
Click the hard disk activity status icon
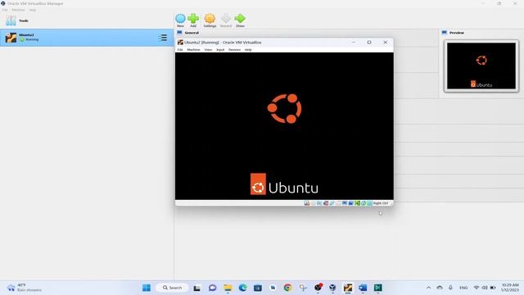click(x=307, y=203)
